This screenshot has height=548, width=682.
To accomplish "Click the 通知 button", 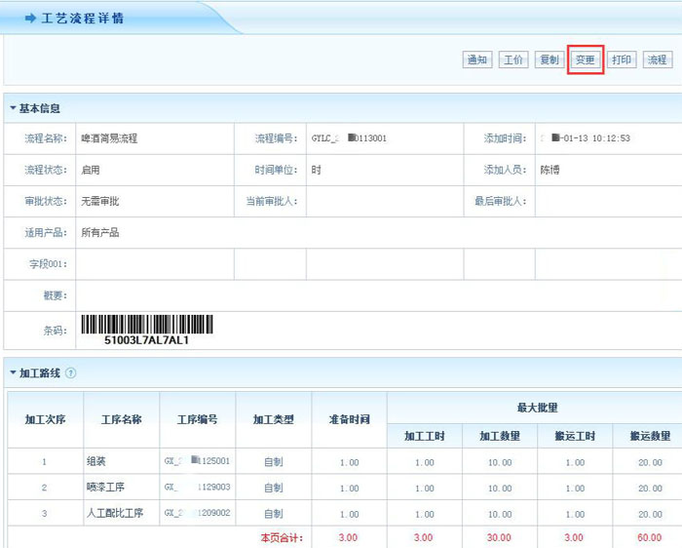I will (476, 60).
